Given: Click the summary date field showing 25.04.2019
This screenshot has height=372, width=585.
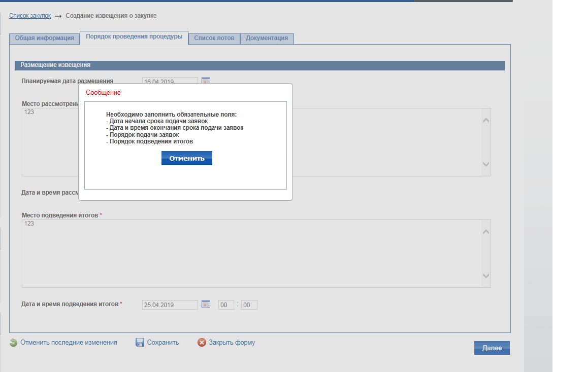Looking at the screenshot, I should (x=170, y=305).
